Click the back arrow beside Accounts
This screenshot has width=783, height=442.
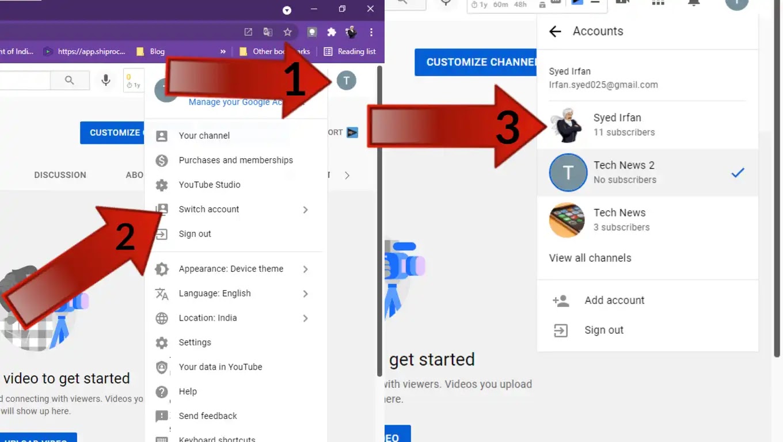(555, 32)
